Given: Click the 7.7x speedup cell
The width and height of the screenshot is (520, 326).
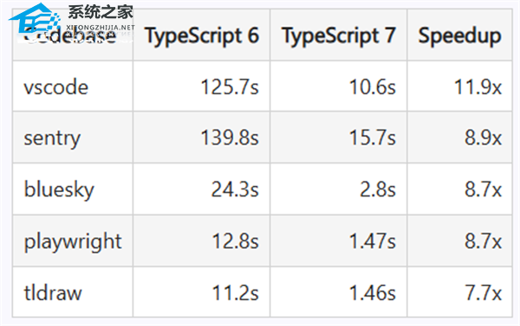Looking at the screenshot, I should [x=459, y=292].
